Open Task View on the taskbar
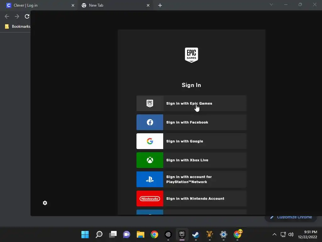This screenshot has height=242, width=322. (x=113, y=234)
